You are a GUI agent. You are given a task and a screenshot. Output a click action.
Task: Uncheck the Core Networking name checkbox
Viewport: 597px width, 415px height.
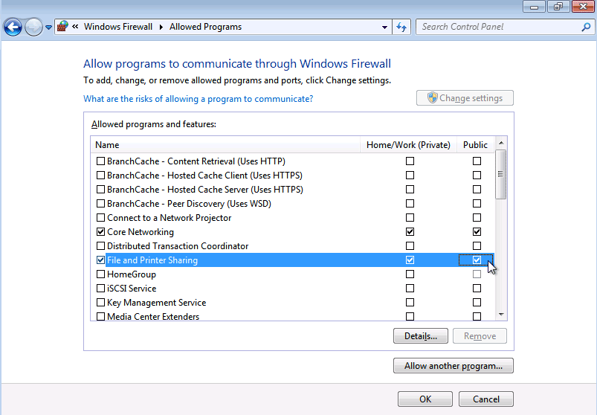coord(101,232)
